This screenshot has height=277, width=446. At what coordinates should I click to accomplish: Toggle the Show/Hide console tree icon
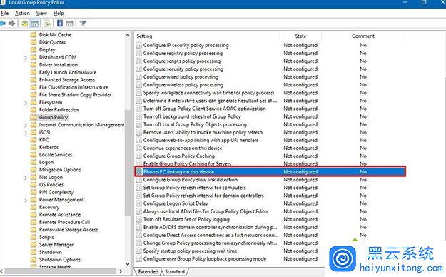pos(35,24)
